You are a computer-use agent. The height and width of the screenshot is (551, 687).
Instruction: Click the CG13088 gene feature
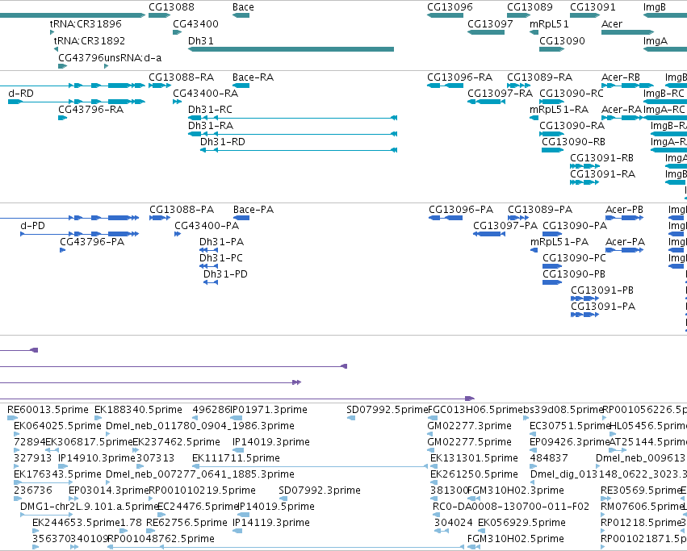(x=159, y=15)
